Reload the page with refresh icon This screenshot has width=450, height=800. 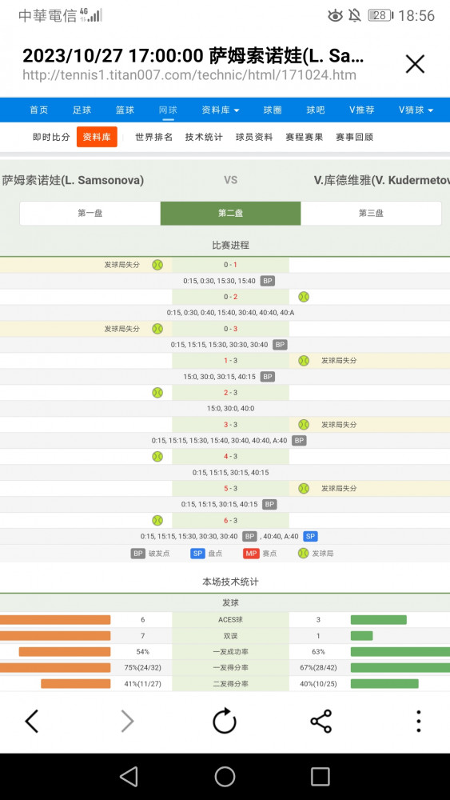coord(225,721)
